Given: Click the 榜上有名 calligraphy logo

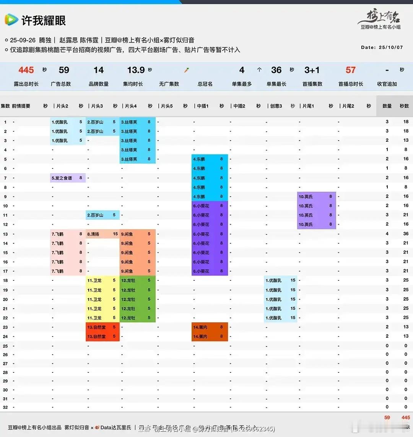Looking at the screenshot, I should [x=380, y=16].
